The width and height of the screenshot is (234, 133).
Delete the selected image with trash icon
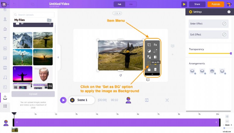(x=155, y=69)
